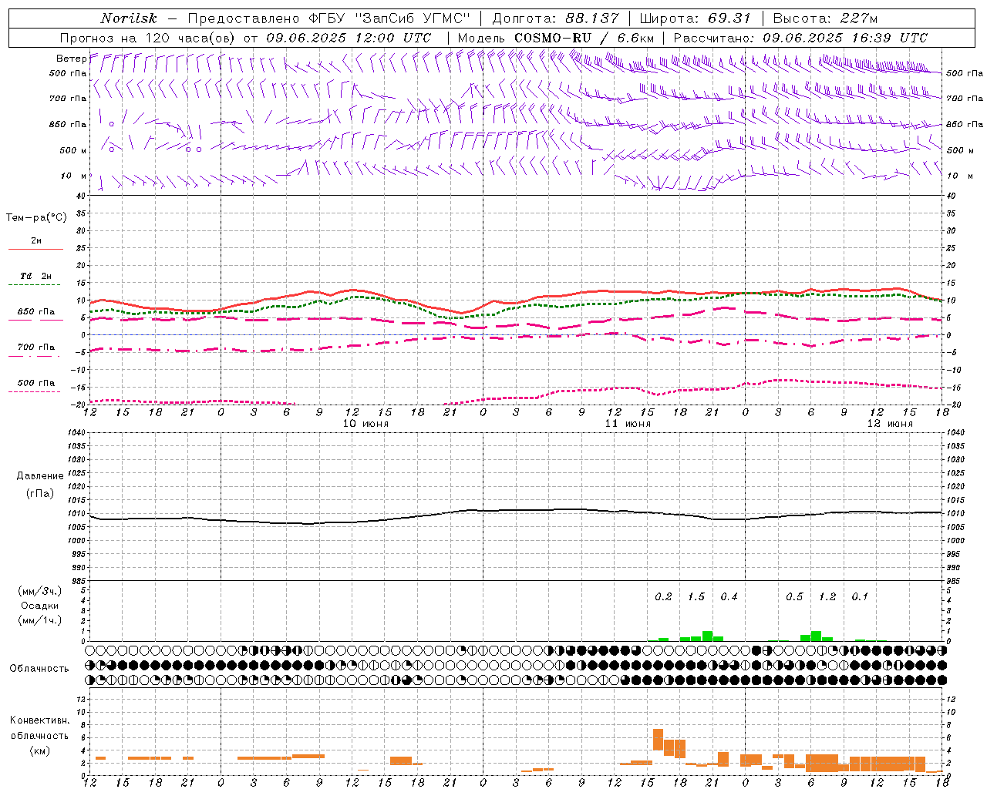Click the 'Конвективн.' convective cloud label
Screen dimensions: 987x789
(39, 720)
